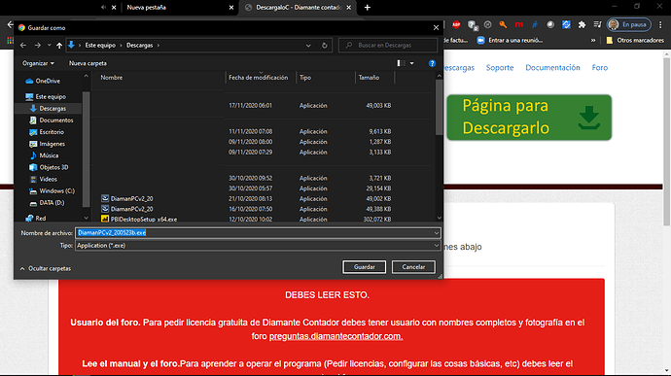The image size is (671, 376).
Task: Go up one folder level
Action: pyautogui.click(x=59, y=45)
